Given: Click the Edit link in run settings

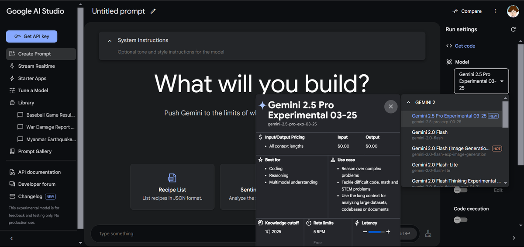Looking at the screenshot, I should (498, 190).
